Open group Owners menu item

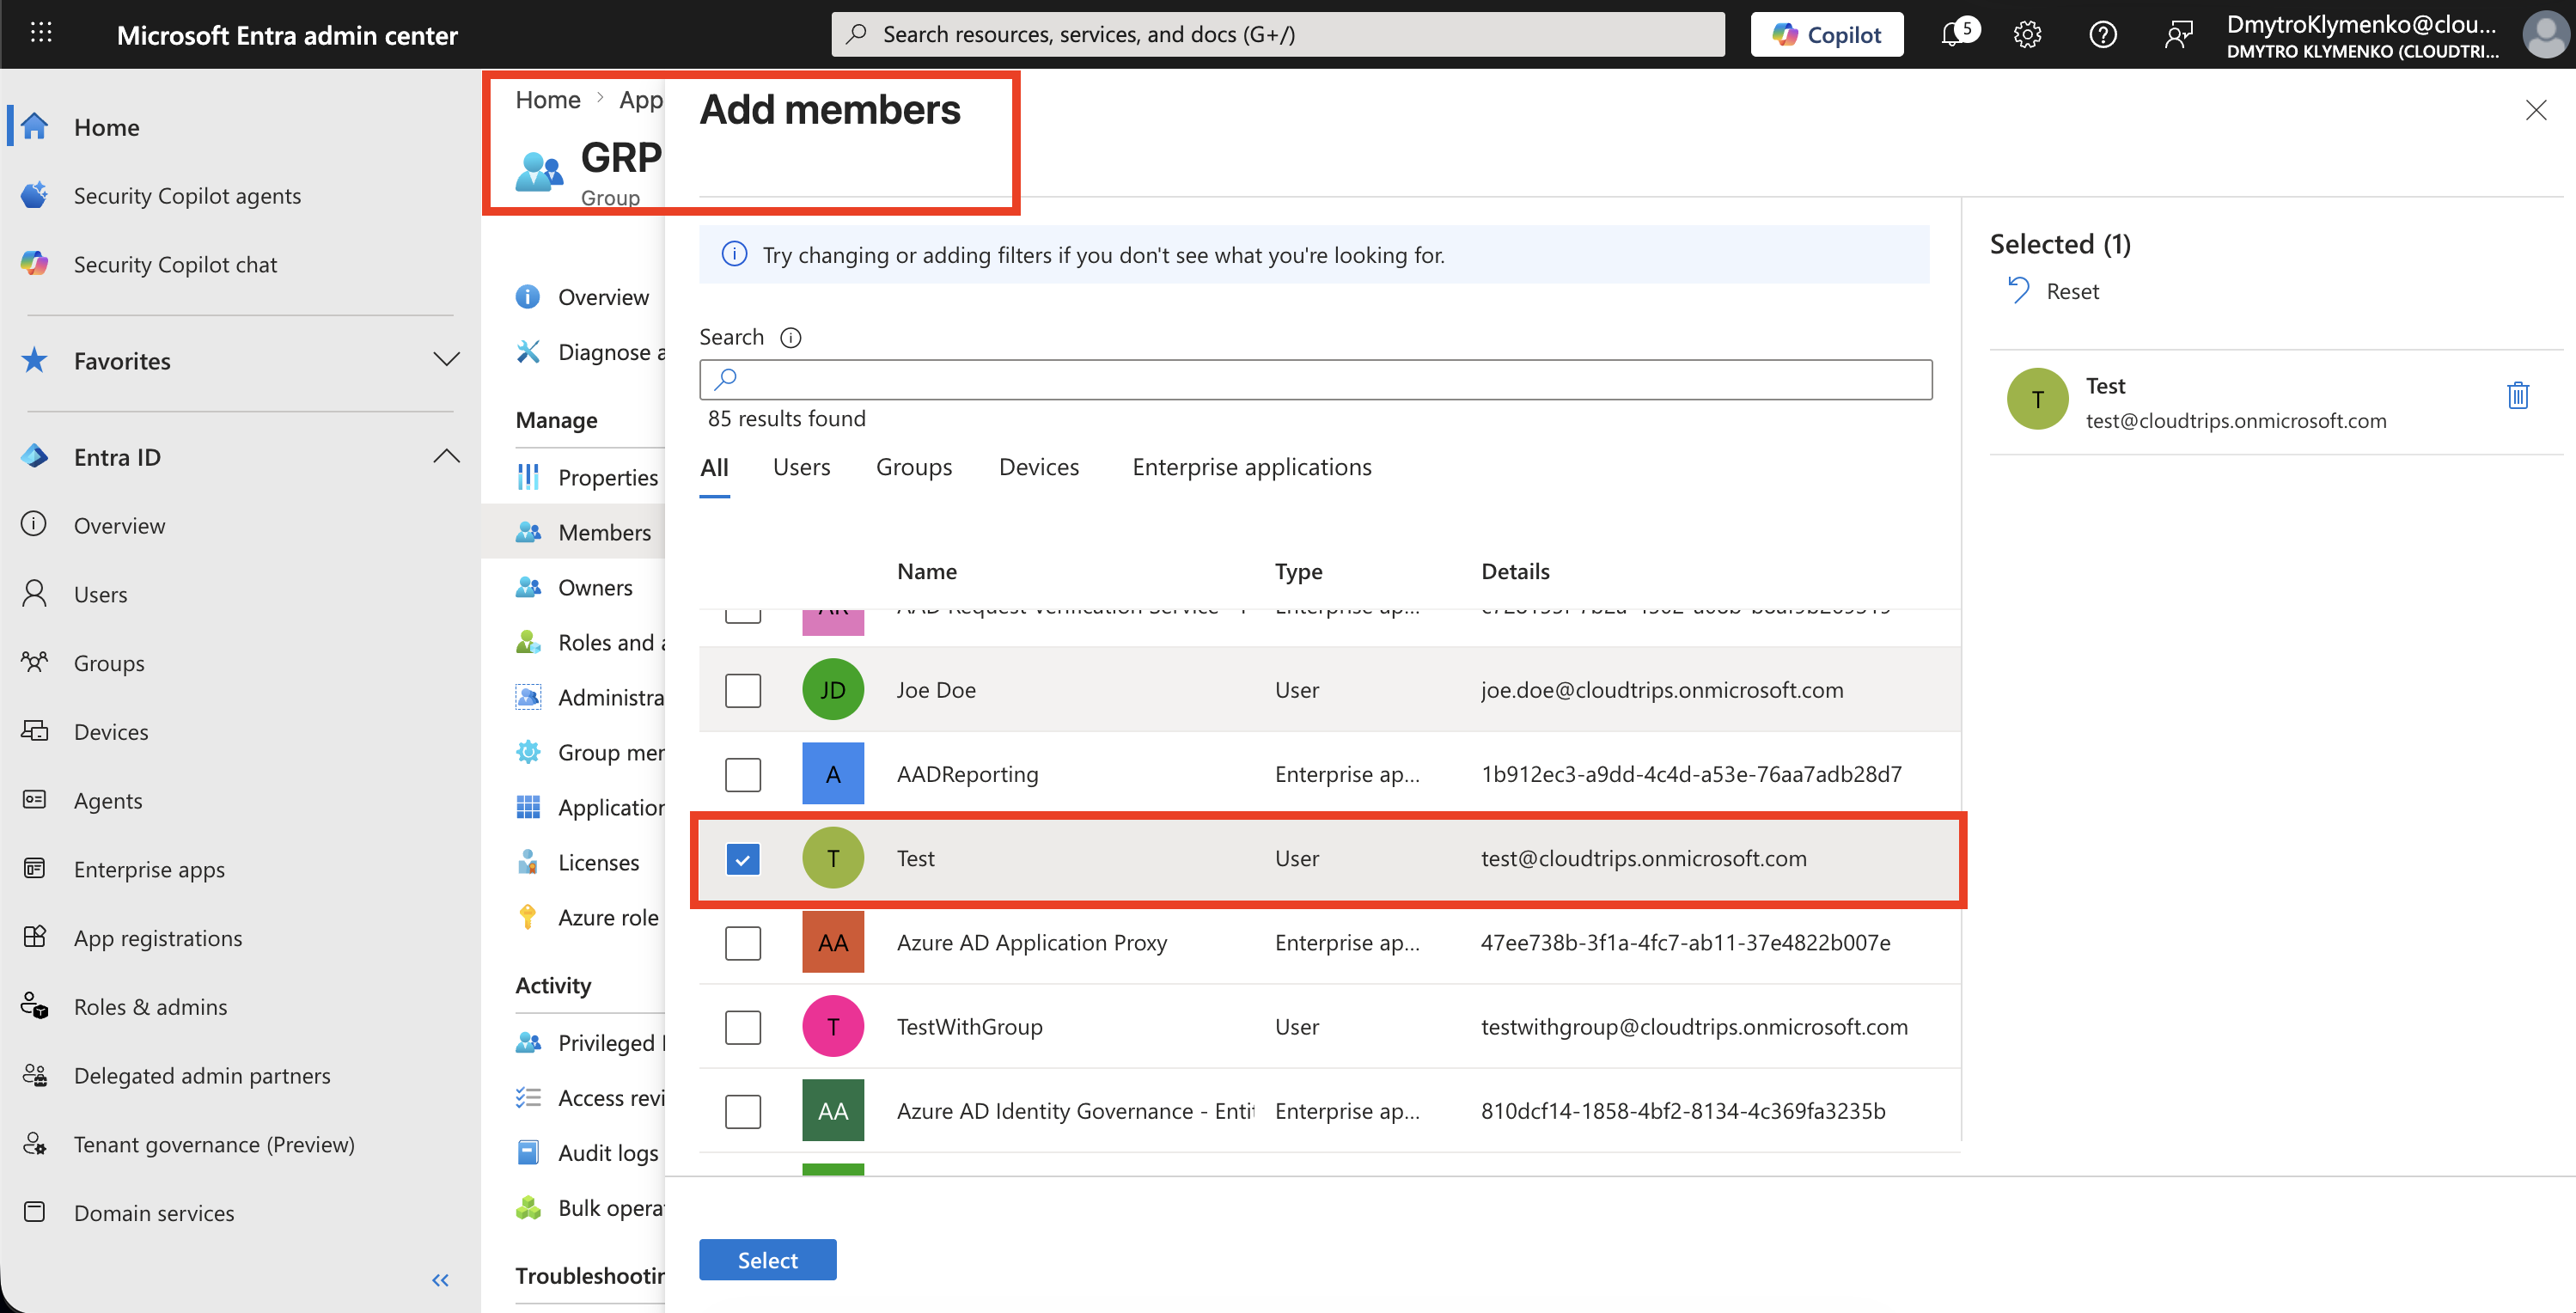(594, 587)
